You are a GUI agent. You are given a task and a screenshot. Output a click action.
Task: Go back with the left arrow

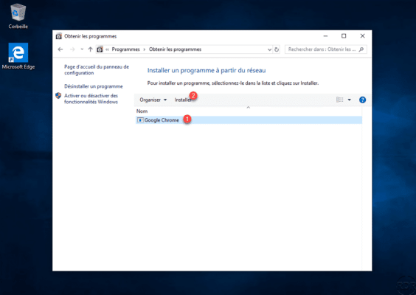point(60,49)
